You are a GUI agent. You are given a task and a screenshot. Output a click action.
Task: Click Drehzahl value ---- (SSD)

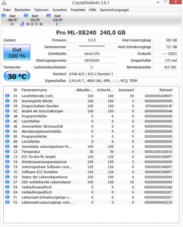pos(165,54)
